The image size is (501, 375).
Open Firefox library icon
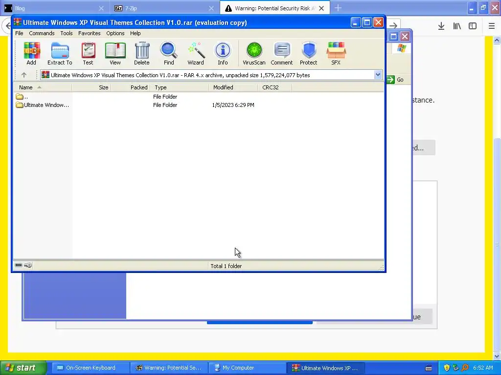click(457, 26)
